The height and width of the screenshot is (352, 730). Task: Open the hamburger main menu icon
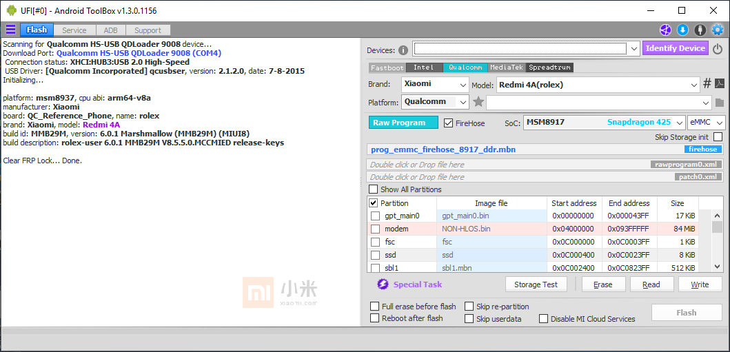point(10,30)
